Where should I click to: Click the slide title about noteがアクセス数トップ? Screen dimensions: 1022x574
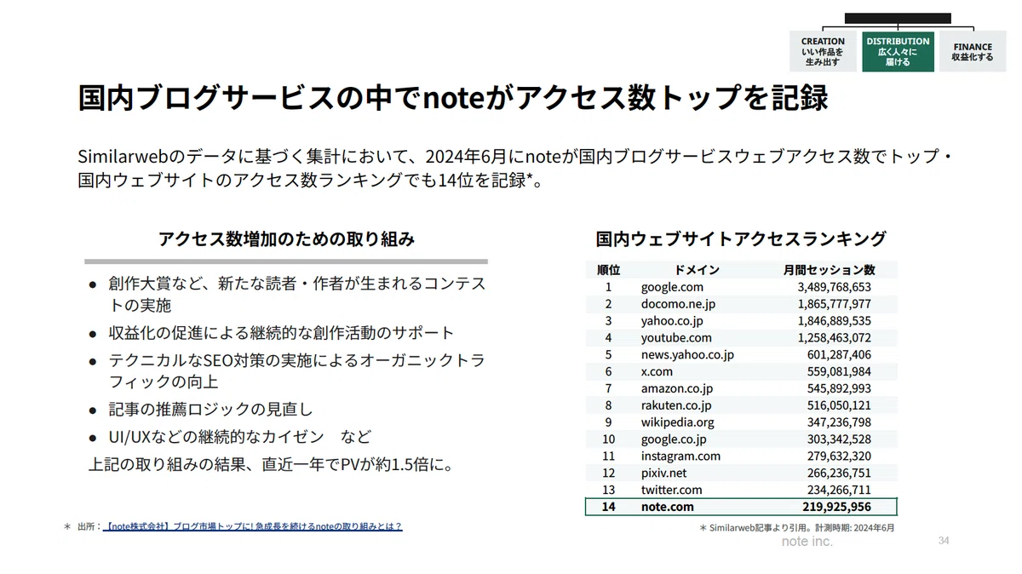pos(452,98)
